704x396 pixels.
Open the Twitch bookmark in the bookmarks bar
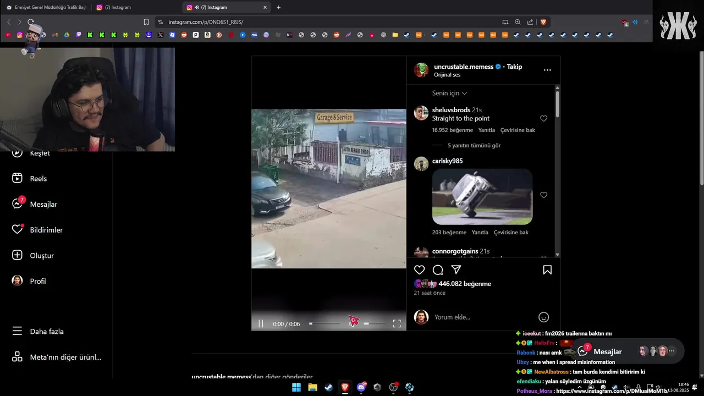click(x=79, y=35)
